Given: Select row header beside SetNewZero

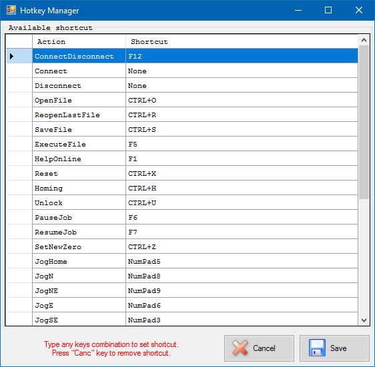Looking at the screenshot, I should (x=19, y=246).
